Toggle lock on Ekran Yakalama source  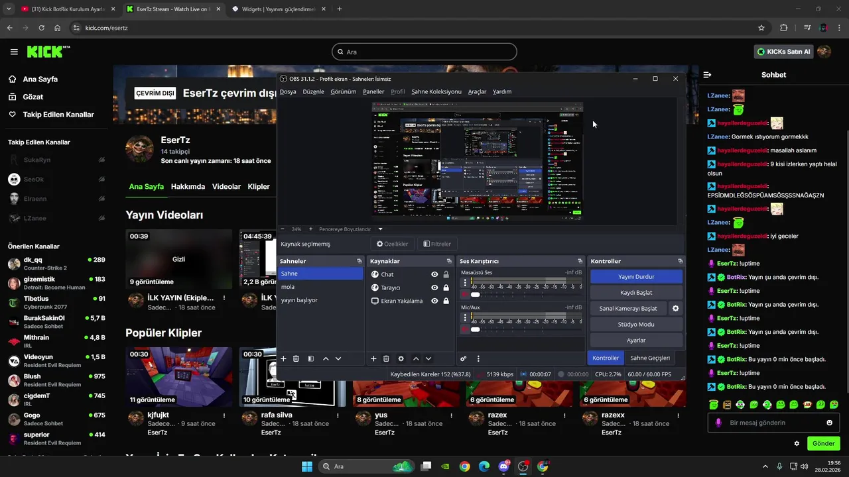(x=446, y=301)
